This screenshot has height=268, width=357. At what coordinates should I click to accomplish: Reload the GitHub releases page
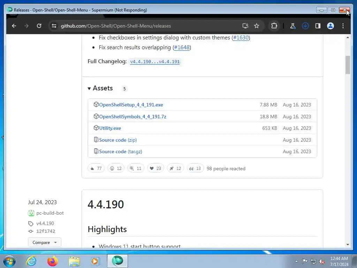pos(39,26)
